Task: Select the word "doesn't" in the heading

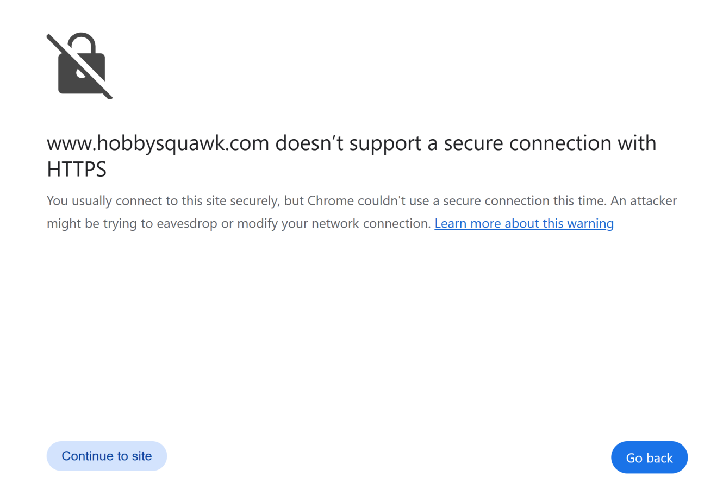Action: click(309, 143)
